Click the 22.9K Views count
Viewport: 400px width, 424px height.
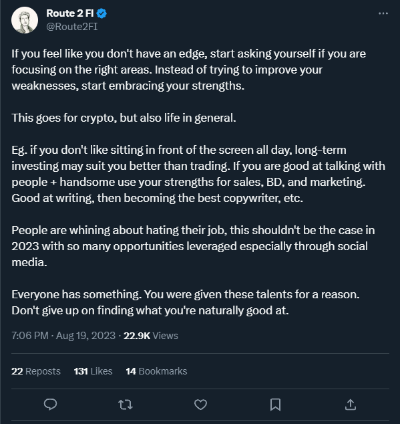click(151, 336)
